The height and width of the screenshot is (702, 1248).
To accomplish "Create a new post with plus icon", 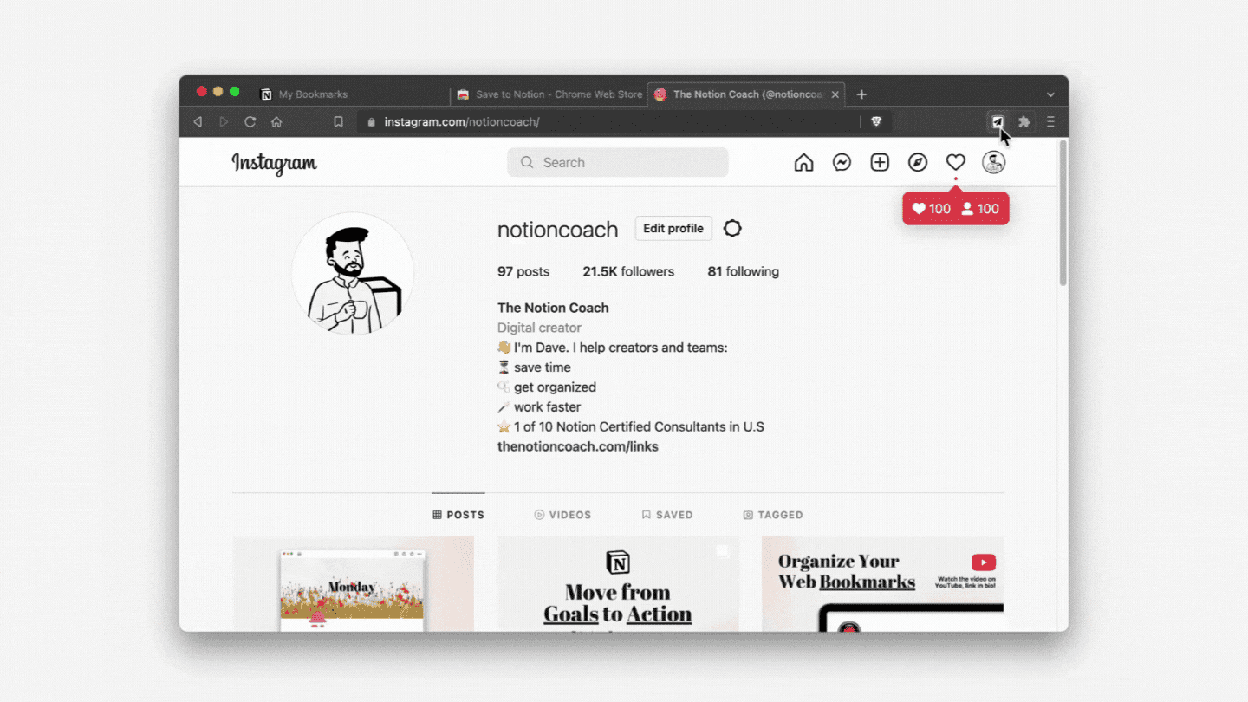I will 880,162.
